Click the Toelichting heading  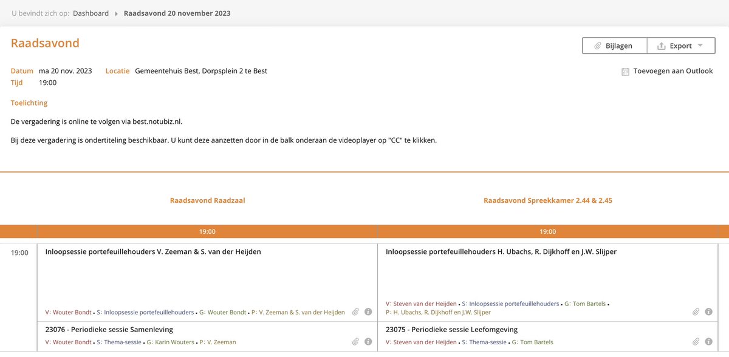[29, 103]
